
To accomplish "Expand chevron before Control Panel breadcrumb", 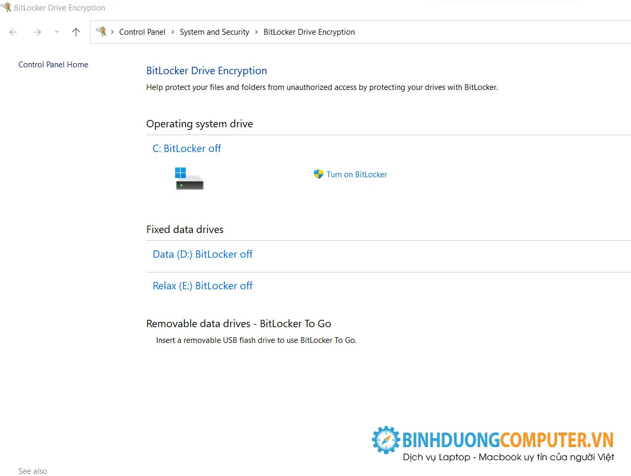I will [x=113, y=32].
